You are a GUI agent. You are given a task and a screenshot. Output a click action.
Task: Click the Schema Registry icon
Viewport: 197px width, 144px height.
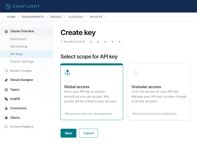click(x=6, y=127)
